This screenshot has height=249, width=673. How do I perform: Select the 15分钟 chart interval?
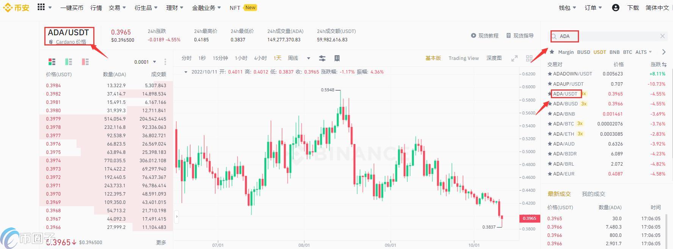[220, 58]
